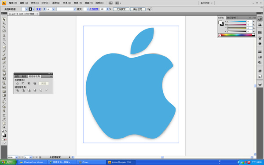This screenshot has height=165, width=264.
Task: Click the Expand button in Pathfinder panel
Action: coord(44,83)
